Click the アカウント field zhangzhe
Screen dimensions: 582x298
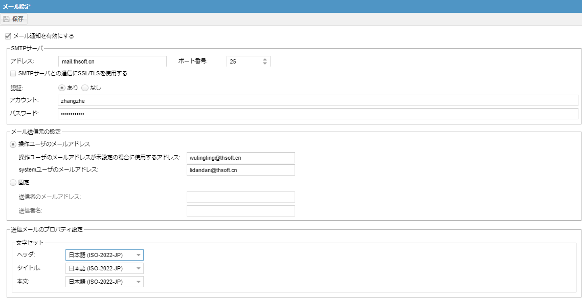(x=318, y=100)
